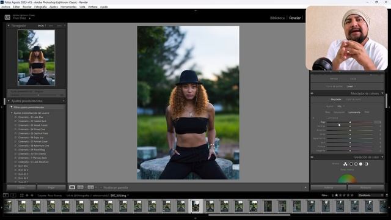Apply Cinematic 07 Portrait Cover preset
The height and width of the screenshot is (220, 391).
pyautogui.click(x=33, y=141)
